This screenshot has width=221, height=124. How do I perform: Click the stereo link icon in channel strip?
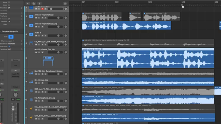click(16, 71)
